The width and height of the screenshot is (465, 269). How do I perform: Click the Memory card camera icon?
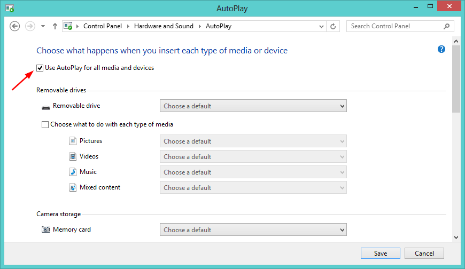[45, 230]
